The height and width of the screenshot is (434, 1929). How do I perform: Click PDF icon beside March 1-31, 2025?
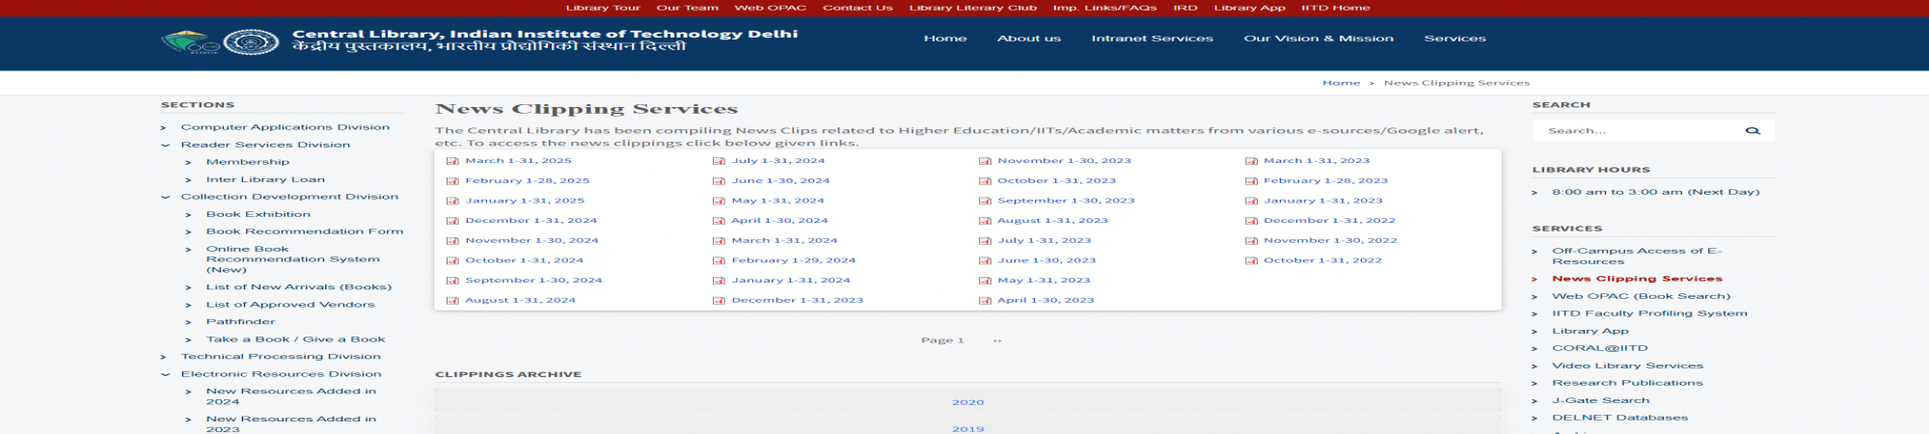pyautogui.click(x=452, y=161)
